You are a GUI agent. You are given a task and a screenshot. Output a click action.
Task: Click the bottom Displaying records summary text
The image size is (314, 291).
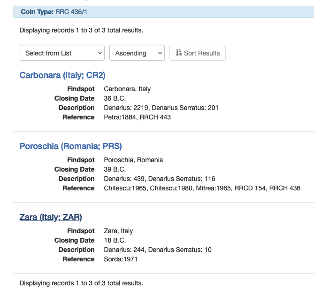(x=81, y=283)
